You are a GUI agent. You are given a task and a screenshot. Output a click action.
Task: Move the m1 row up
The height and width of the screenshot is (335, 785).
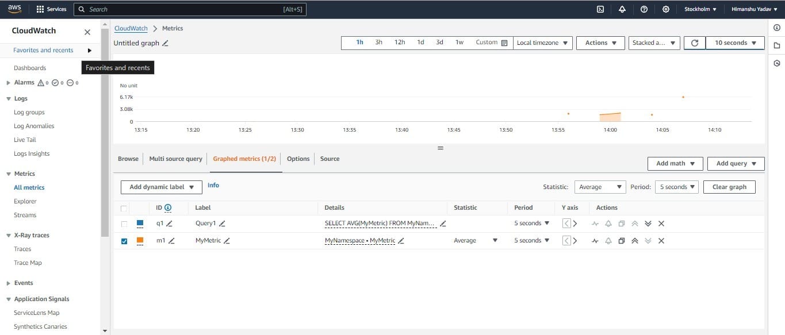click(634, 241)
